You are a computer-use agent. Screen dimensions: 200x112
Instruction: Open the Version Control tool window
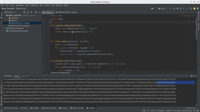coord(11,108)
